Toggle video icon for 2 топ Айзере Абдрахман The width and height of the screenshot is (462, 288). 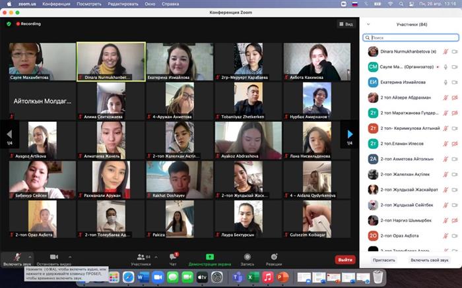click(x=454, y=97)
